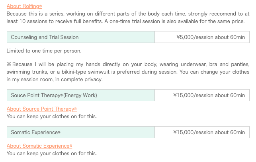Click the Somatic Experience® table cell
This screenshot has width=256, height=162.
(81, 132)
